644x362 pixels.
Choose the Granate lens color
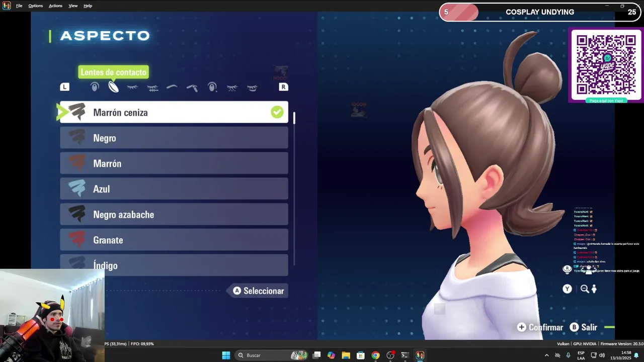tap(174, 240)
